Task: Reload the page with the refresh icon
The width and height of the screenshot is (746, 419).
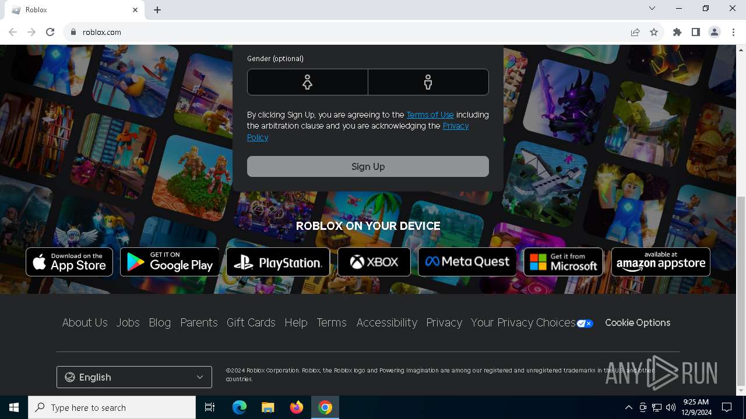Action: [50, 32]
